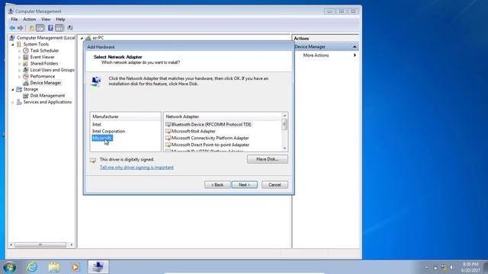Select Intel in Manufacturer list
Image resolution: width=488 pixels, height=274 pixels.
[x=97, y=124]
